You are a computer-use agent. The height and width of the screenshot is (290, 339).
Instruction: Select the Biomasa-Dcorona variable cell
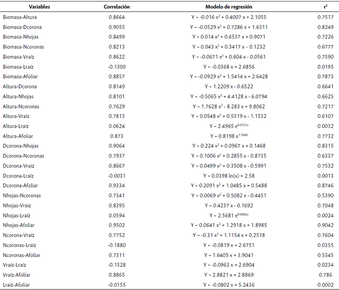(x=18, y=27)
